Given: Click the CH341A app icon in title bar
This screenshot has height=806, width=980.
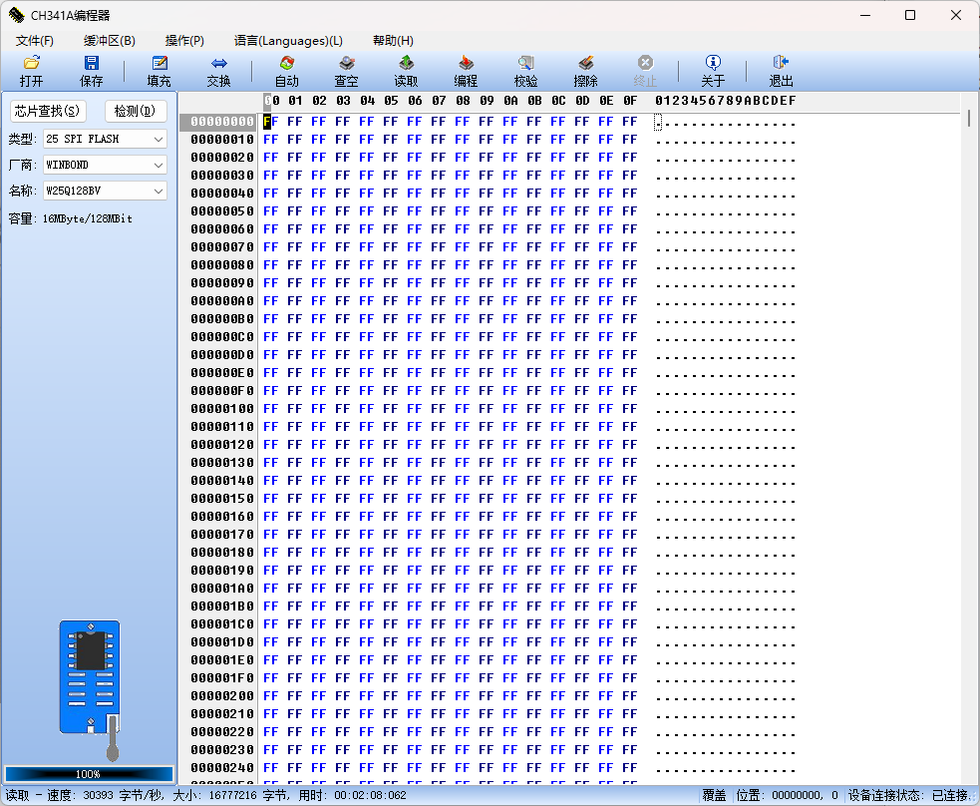Looking at the screenshot, I should (x=16, y=15).
